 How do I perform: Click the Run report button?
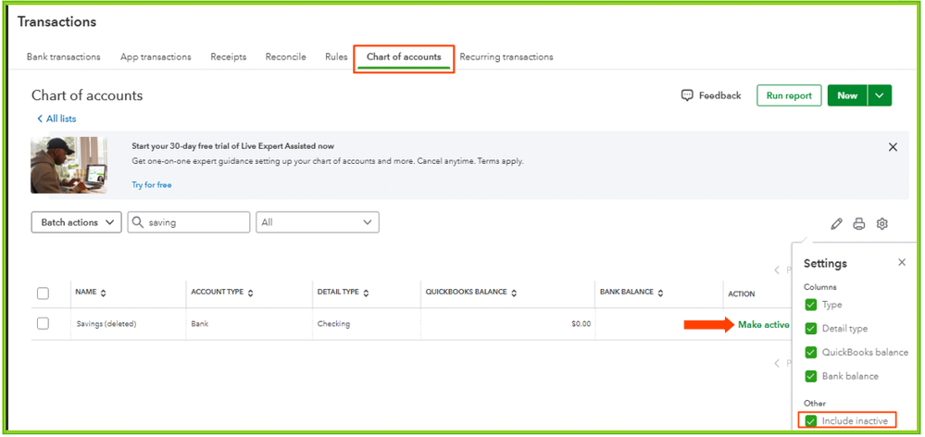[x=789, y=95]
